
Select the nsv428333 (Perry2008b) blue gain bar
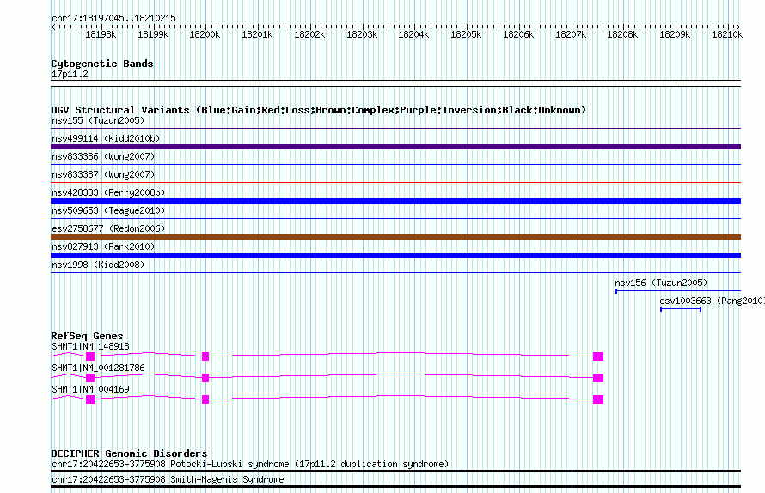pos(395,201)
